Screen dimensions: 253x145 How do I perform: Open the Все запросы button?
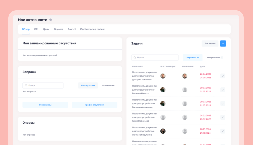45,105
